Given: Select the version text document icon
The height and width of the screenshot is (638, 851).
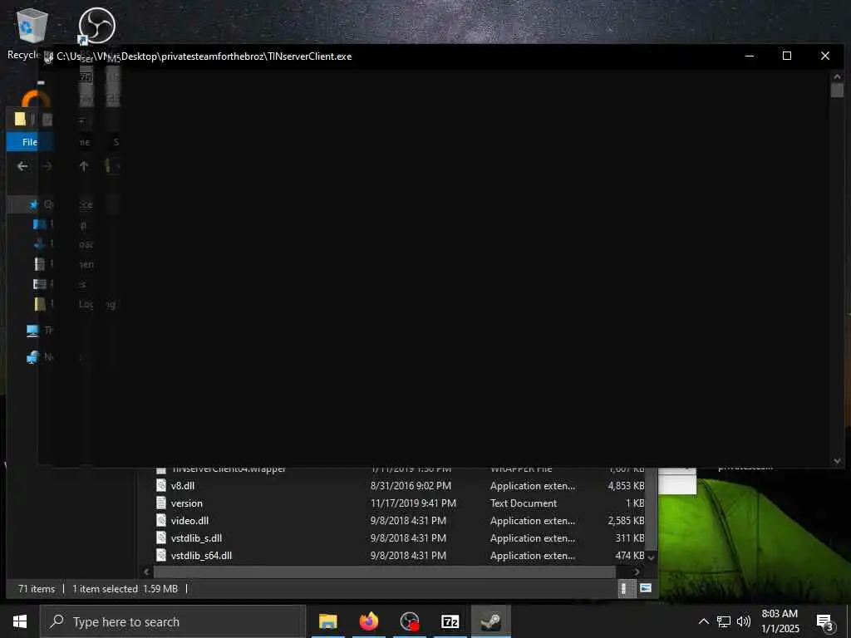Looking at the screenshot, I should (x=161, y=503).
